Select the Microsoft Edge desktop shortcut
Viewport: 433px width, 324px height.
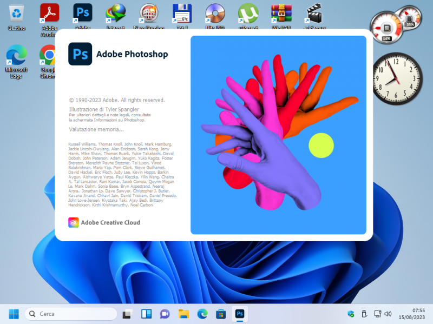tap(16, 56)
